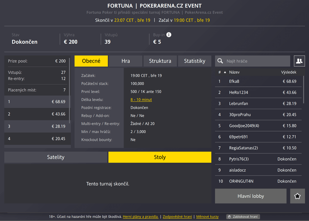The image size is (309, 221).
Task: Select player HeRo1234 row
Action: click(x=258, y=92)
